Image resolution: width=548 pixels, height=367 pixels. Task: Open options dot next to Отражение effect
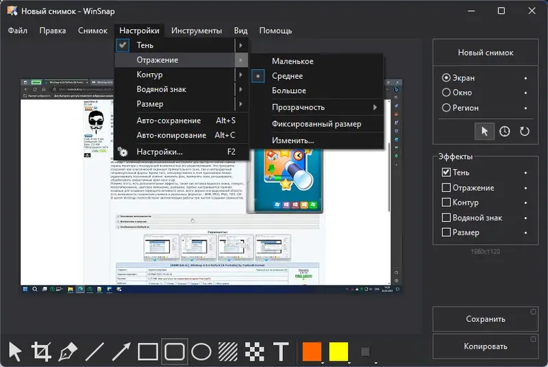tap(525, 188)
